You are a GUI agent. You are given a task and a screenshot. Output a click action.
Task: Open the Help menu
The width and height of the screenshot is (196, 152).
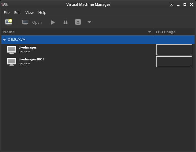[42, 13]
